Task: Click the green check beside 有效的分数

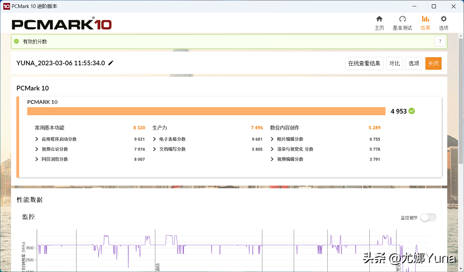Action: 16,42
